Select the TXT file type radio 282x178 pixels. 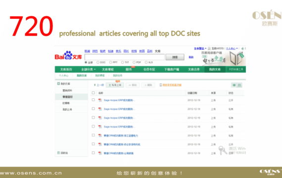[123, 62]
